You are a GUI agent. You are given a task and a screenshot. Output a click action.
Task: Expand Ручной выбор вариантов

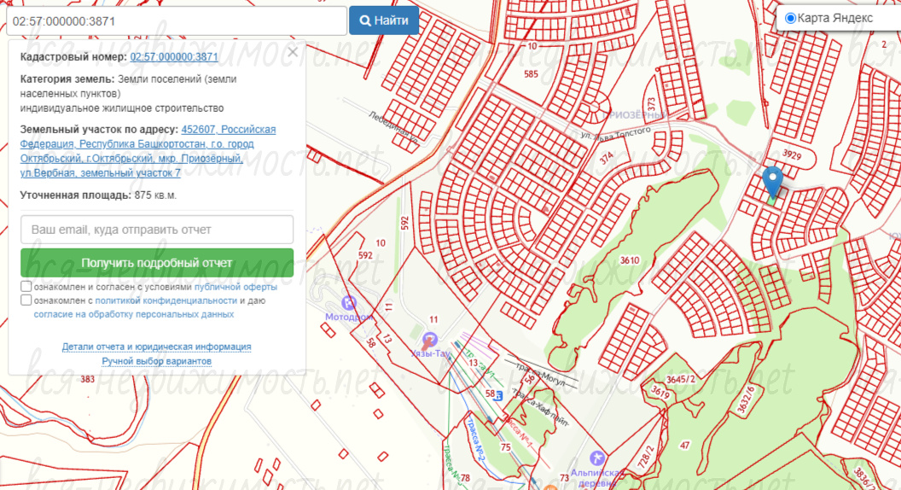tap(156, 361)
